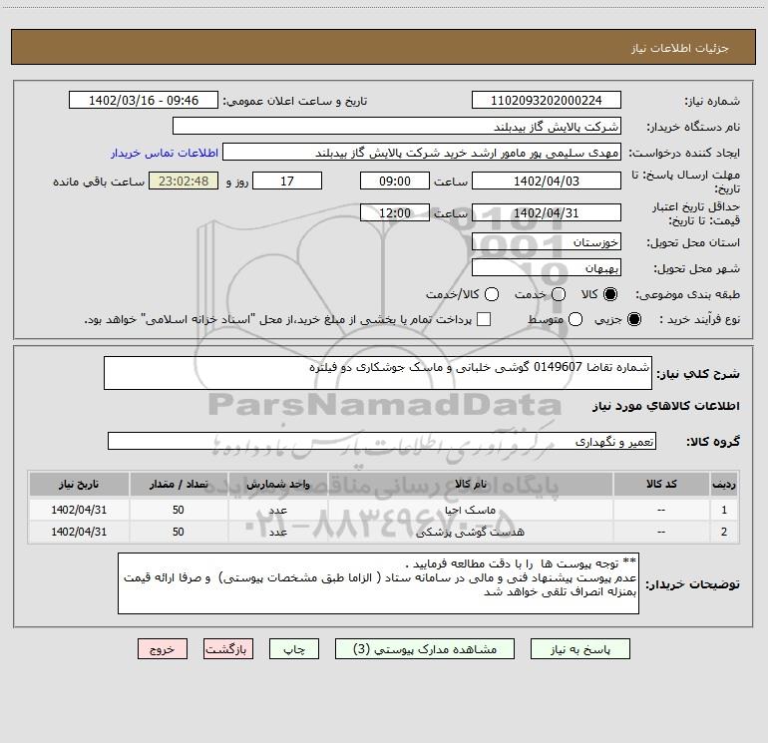The width and height of the screenshot is (768, 743).
Task: Click the ماسک احیا item name
Action: pos(470,510)
